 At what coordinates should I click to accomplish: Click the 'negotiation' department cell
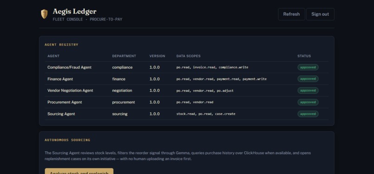122,90
